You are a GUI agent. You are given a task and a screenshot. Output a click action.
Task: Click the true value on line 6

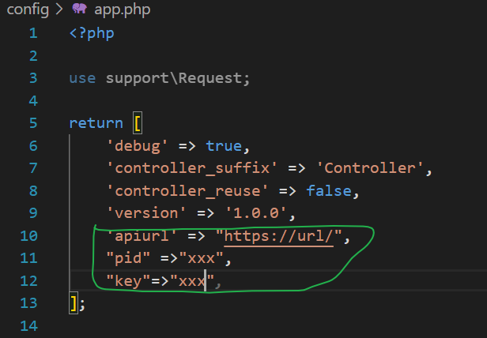[x=224, y=146]
